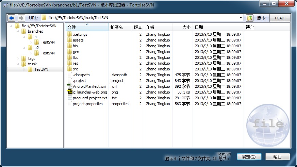This screenshot has width=297, height=167.
Task: Click the bin folder icon
Action: coord(69,46)
